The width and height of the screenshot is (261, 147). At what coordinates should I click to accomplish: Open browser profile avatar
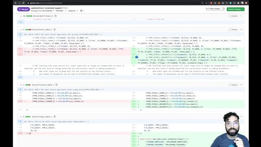242,3
